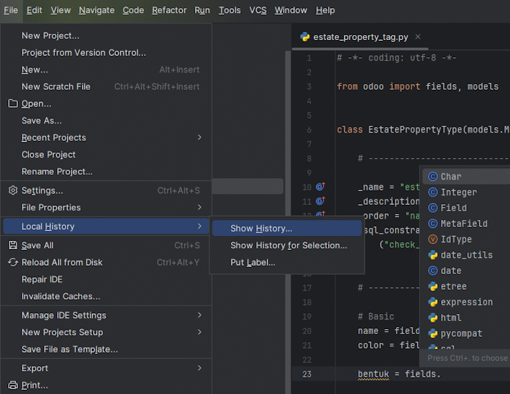The width and height of the screenshot is (510, 394).
Task: Select the estate_property_tag.py editor tab
Action: (x=360, y=37)
